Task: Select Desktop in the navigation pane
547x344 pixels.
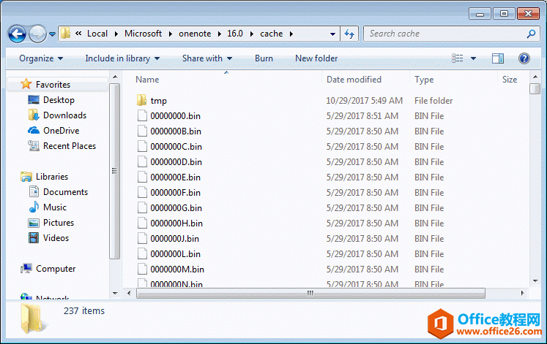Action: pos(59,100)
